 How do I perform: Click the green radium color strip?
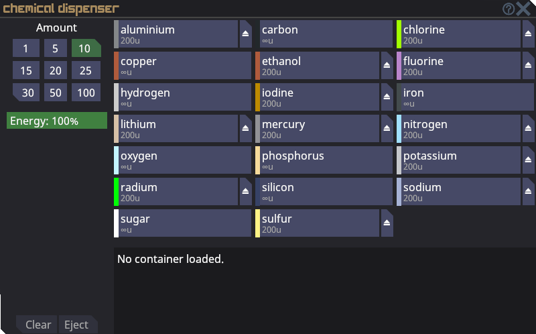click(x=116, y=191)
